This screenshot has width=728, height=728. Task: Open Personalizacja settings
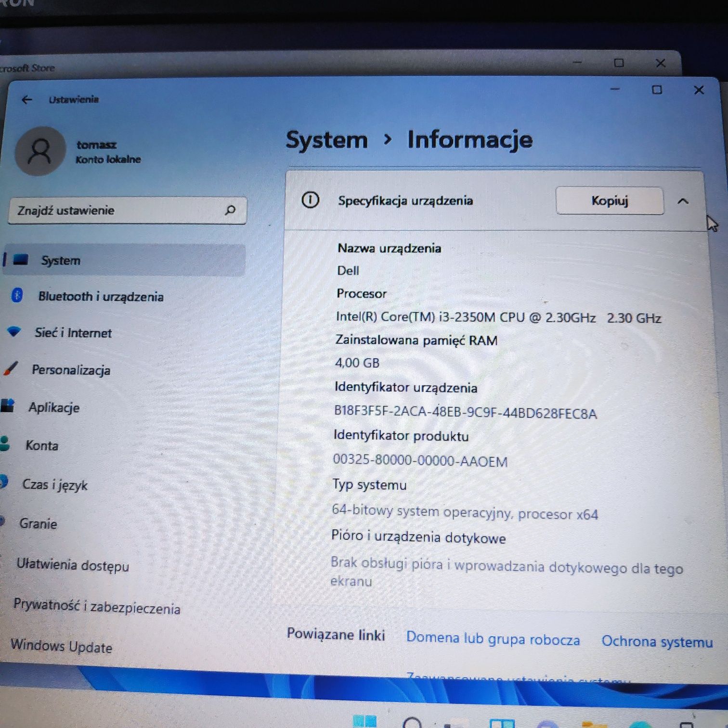coord(71,370)
